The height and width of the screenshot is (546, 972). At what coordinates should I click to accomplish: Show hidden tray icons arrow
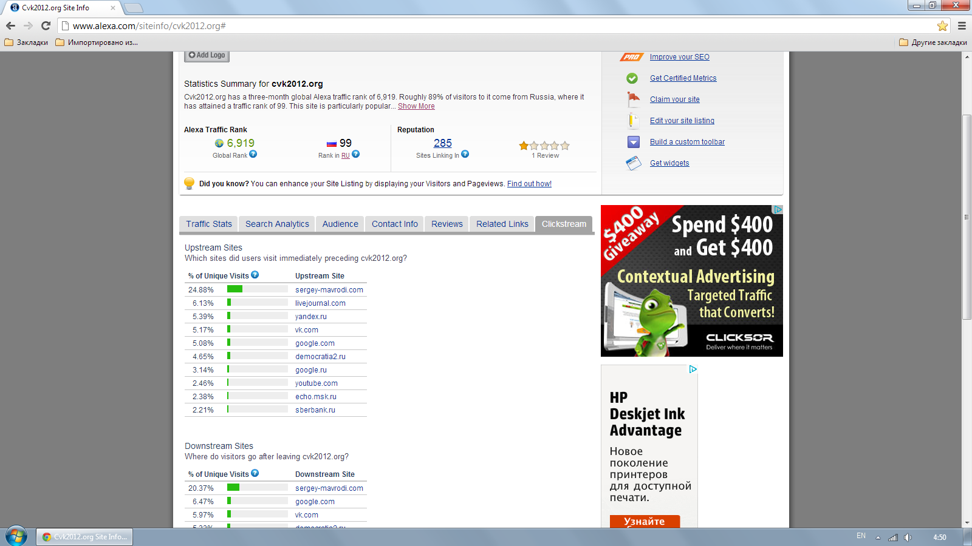[878, 538]
